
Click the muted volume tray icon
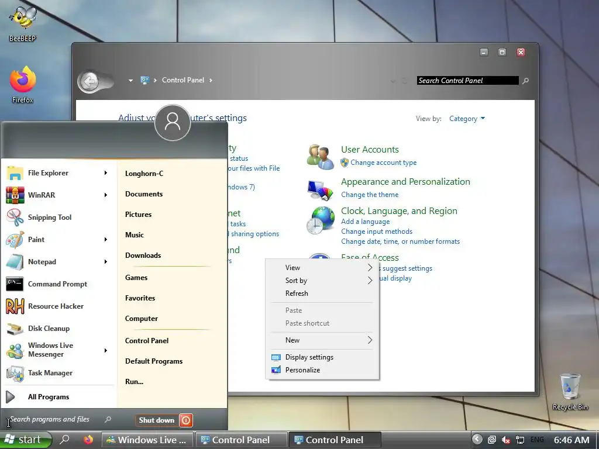click(x=506, y=440)
